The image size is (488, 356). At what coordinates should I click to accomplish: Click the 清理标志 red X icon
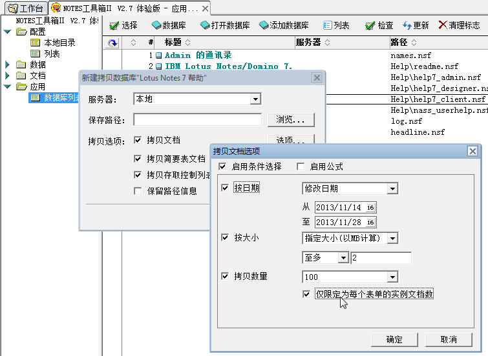click(x=442, y=25)
